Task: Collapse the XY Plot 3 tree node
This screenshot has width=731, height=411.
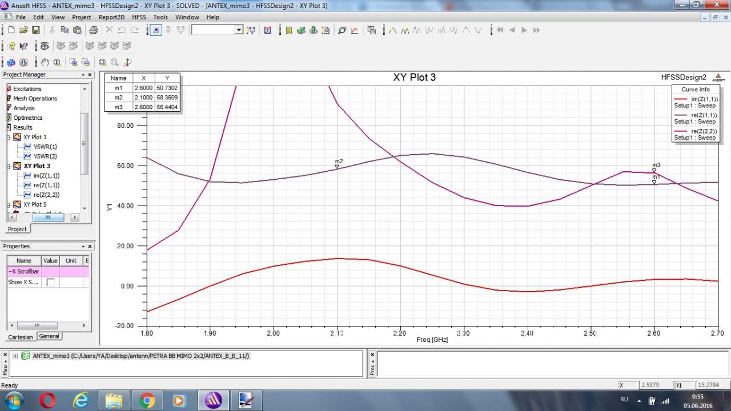Action: coord(9,166)
